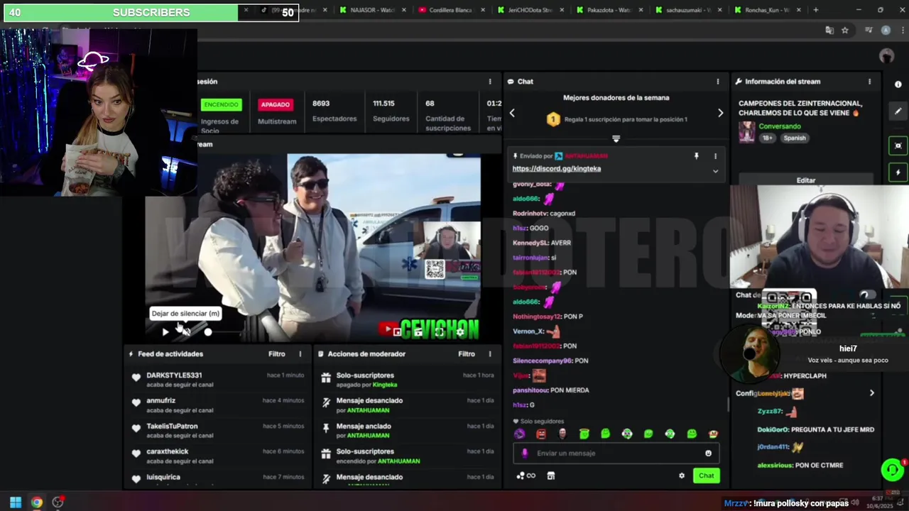Click the Editar stream info button

click(805, 180)
